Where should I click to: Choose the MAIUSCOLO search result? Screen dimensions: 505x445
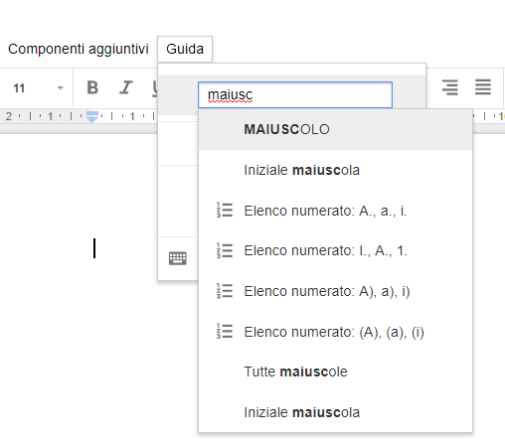pyautogui.click(x=335, y=129)
